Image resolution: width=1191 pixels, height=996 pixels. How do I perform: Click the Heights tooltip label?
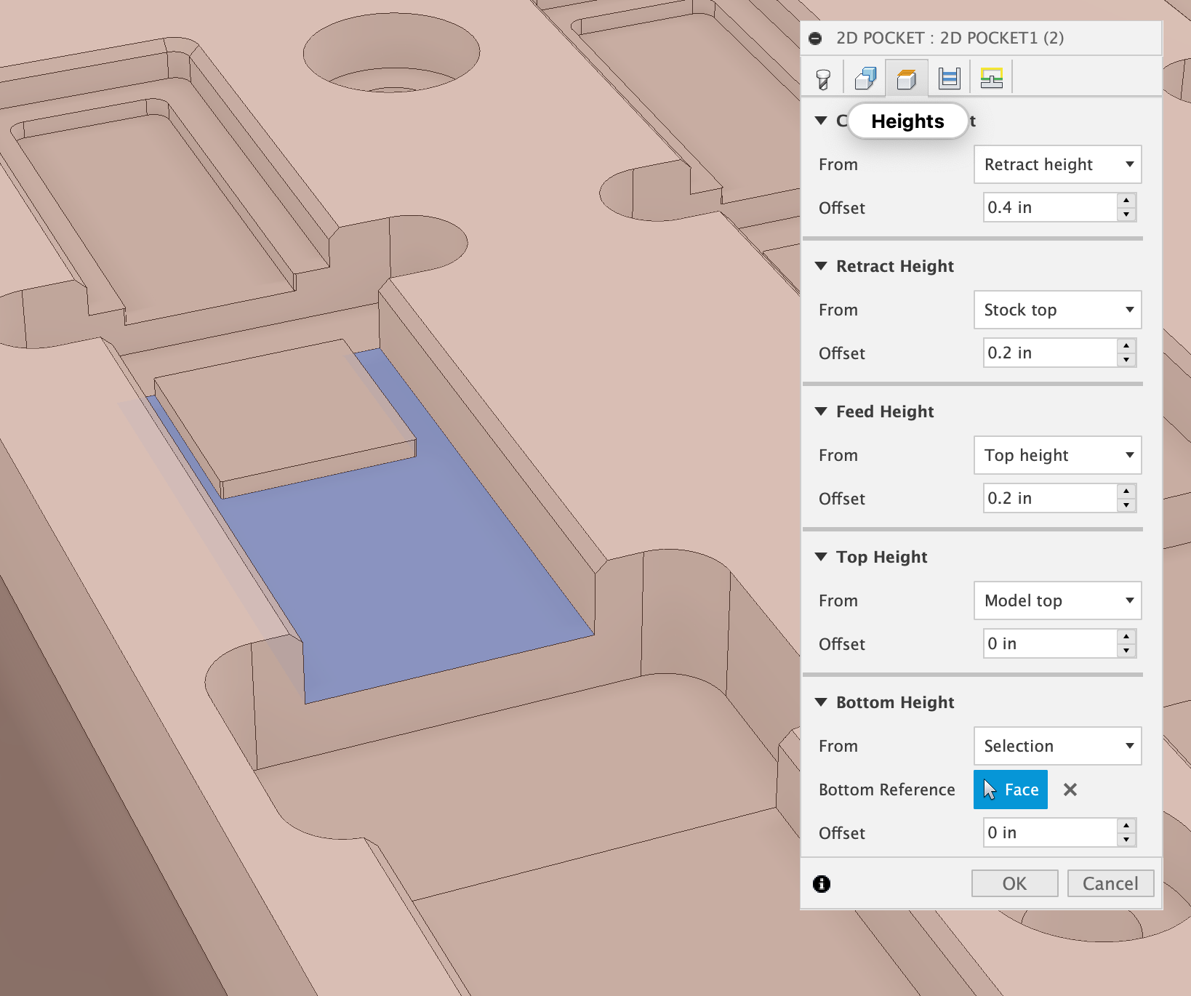907,121
